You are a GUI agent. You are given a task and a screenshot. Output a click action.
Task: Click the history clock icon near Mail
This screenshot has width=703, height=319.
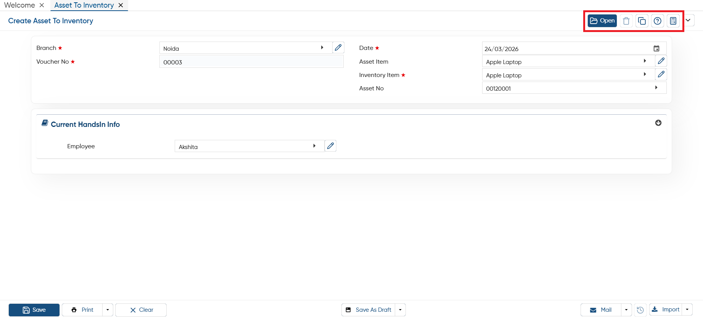640,310
